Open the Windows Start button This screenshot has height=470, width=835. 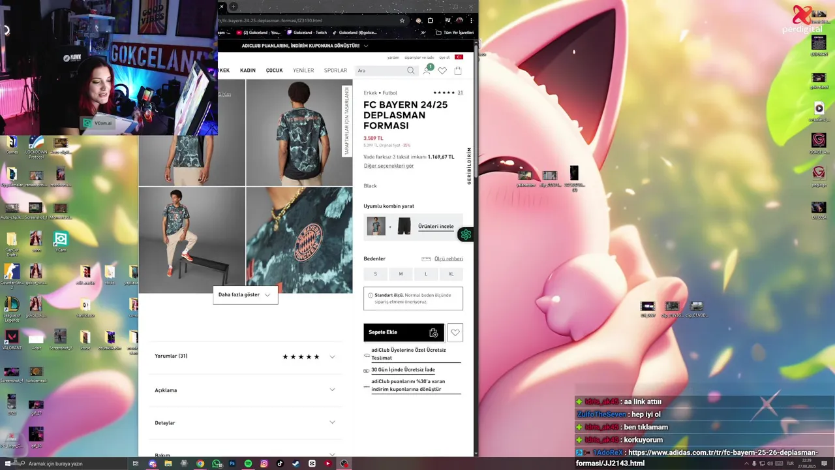[8, 463]
